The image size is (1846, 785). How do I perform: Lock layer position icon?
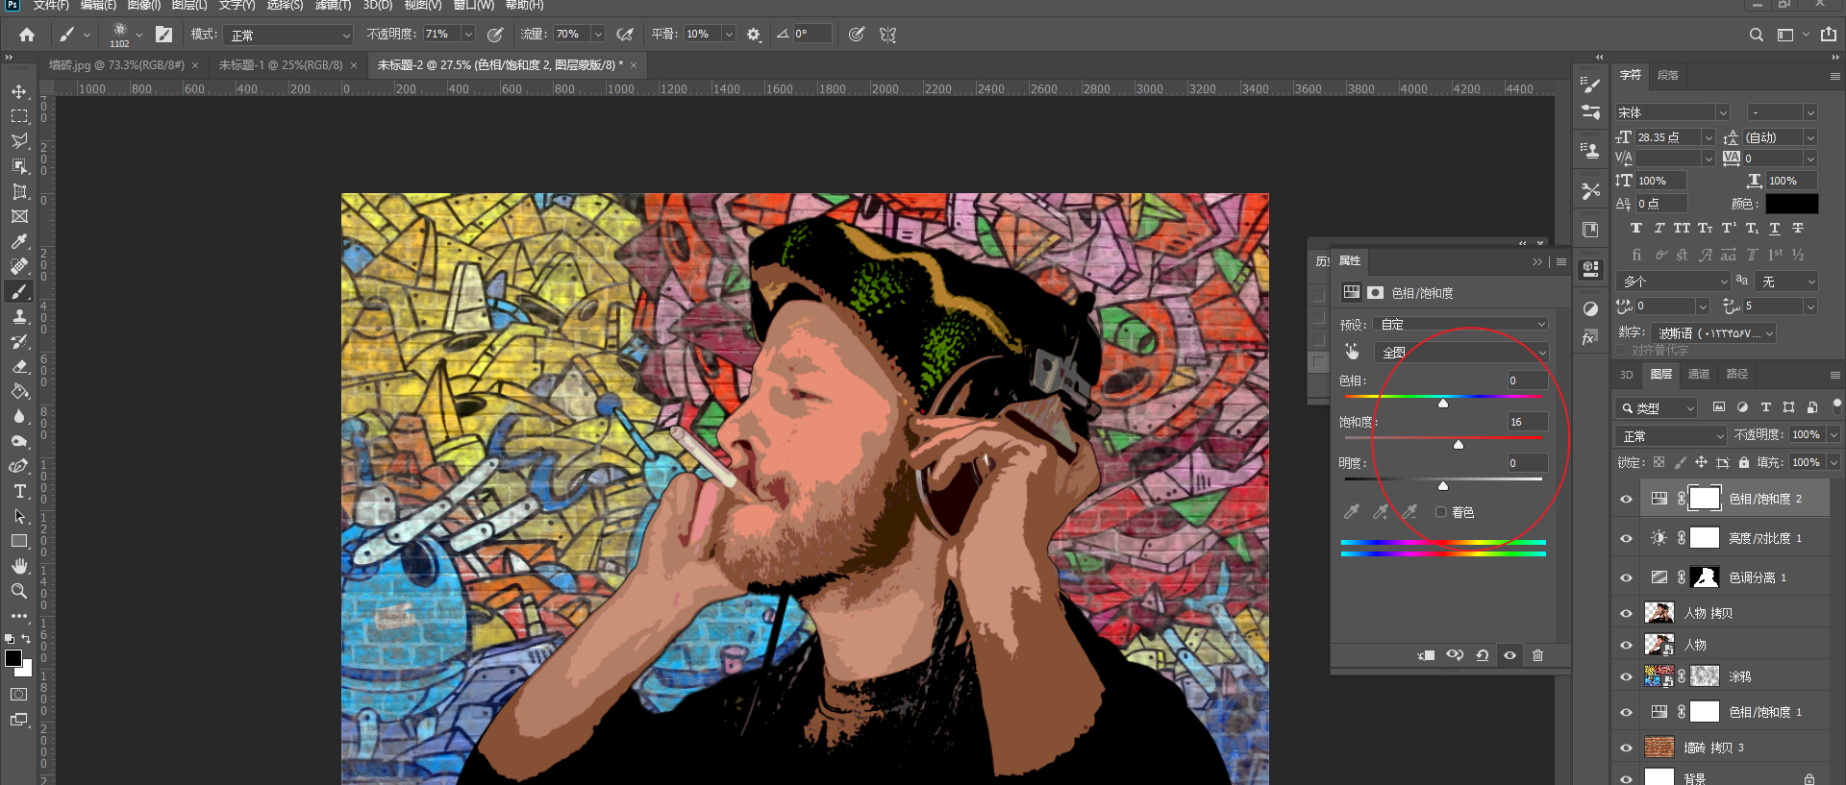coord(1701,462)
